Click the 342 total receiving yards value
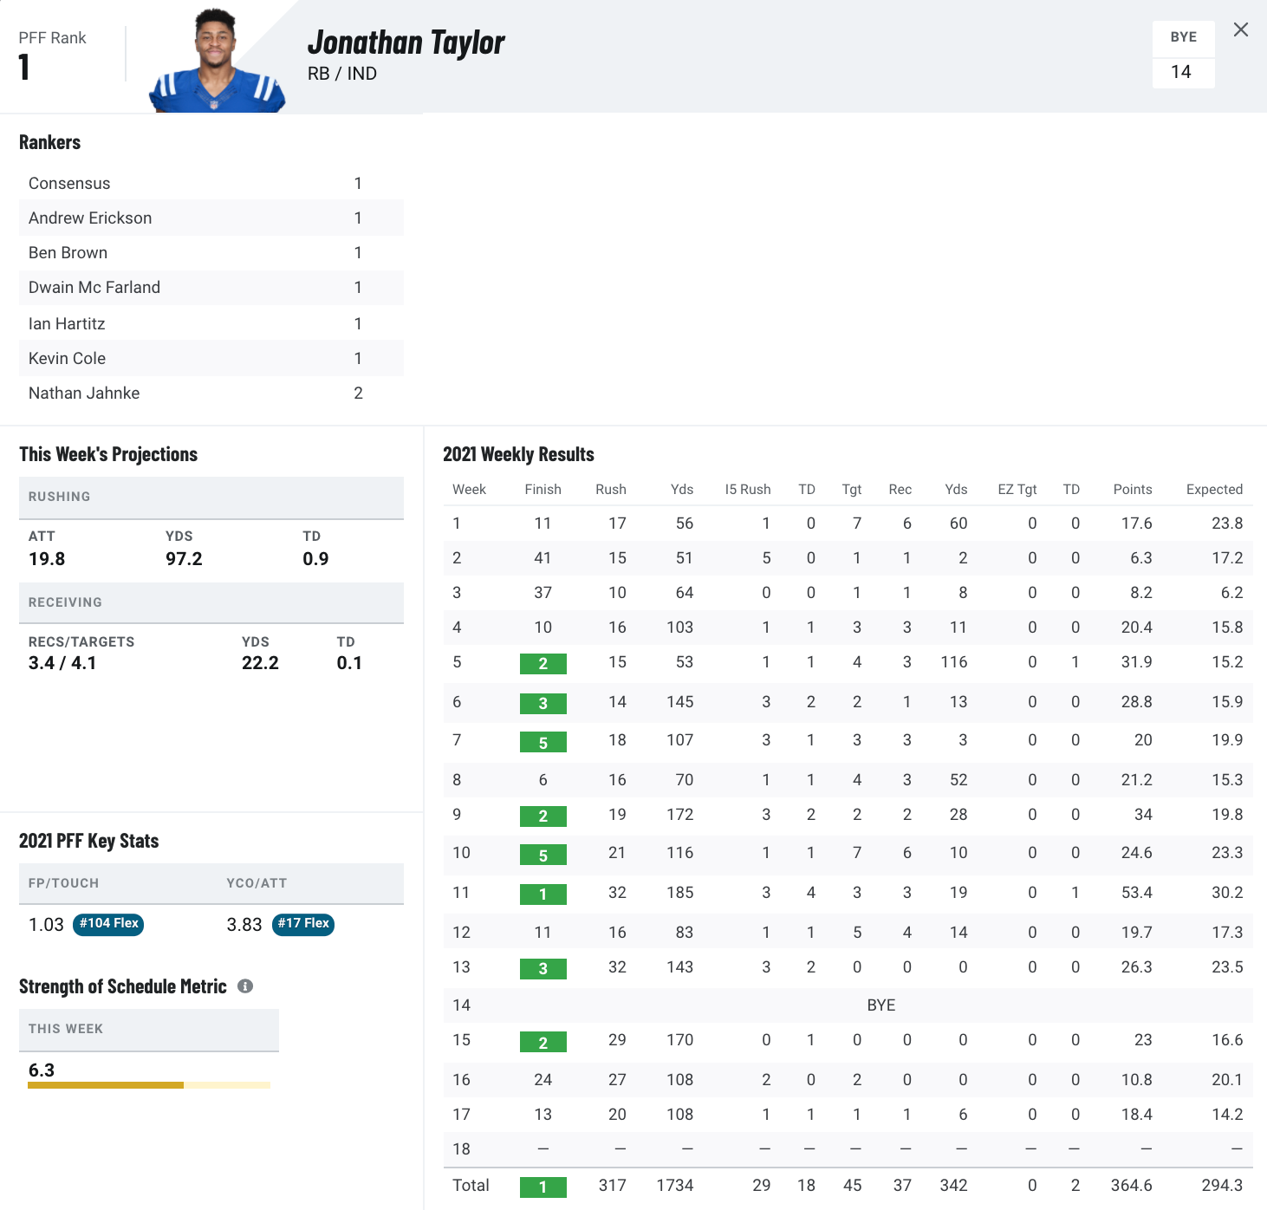Image resolution: width=1267 pixels, height=1210 pixels. (954, 1185)
